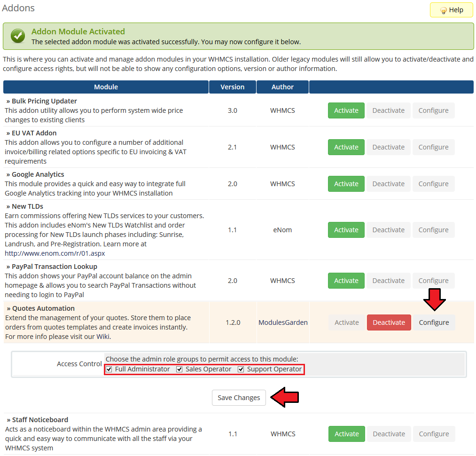Activate the Bulk Pricing Updater addon
Viewport: 476px width, 456px height.
click(x=346, y=110)
